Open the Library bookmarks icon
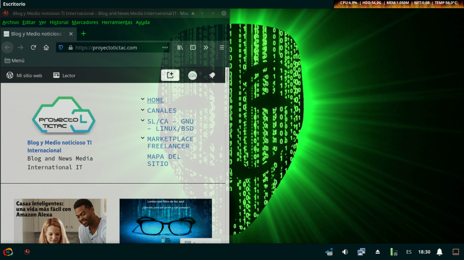Image resolution: width=464 pixels, height=260 pixels. 180,47
